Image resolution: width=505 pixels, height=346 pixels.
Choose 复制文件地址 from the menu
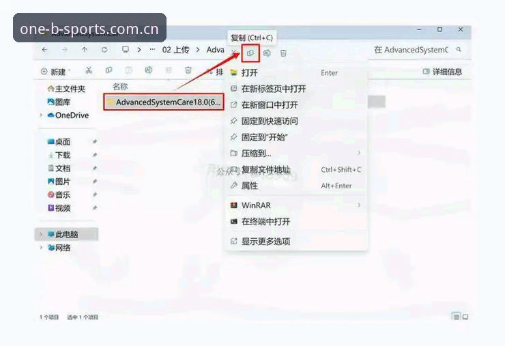(x=296, y=169)
